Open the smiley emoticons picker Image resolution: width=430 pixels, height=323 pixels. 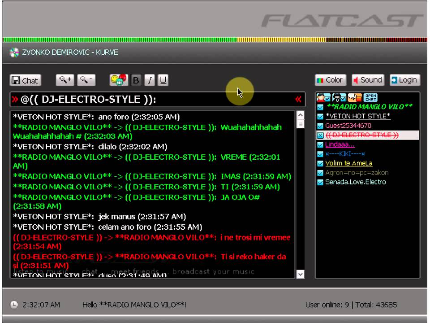pos(119,80)
